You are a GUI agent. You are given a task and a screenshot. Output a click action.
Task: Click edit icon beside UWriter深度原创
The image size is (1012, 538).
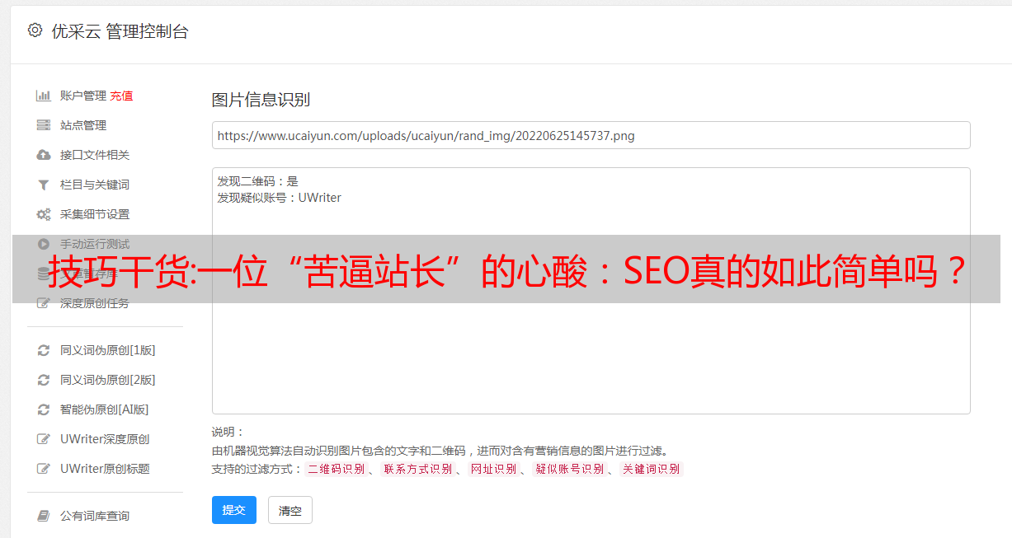[44, 439]
